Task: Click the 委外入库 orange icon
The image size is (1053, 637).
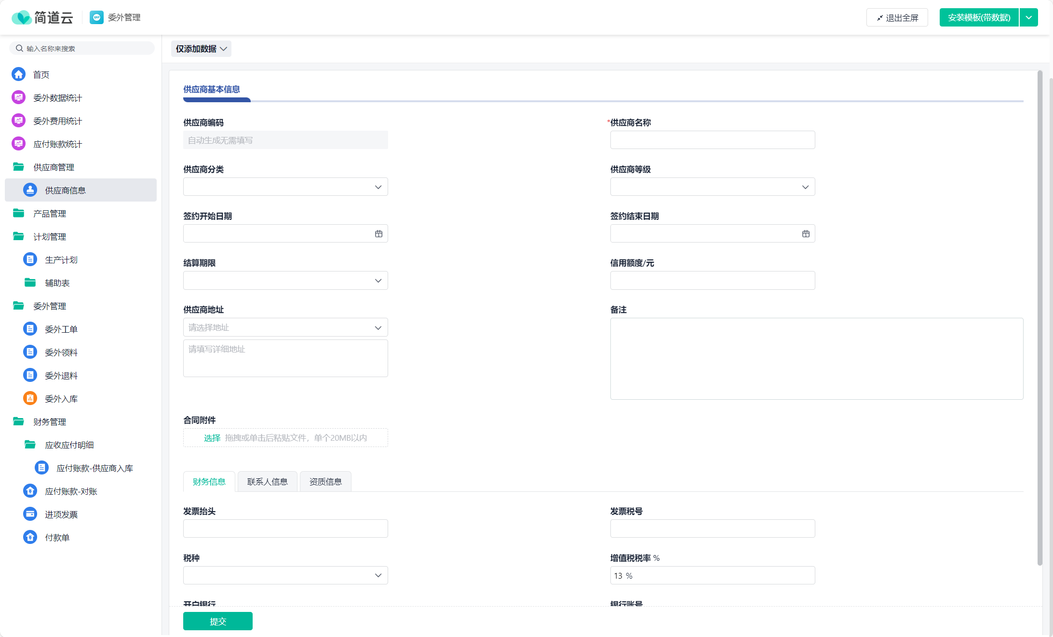Action: click(30, 398)
